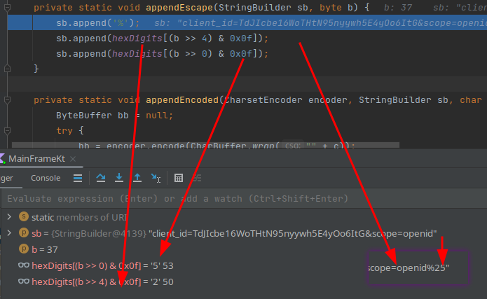Expand the sb StringBuilder variable node
This screenshot has height=299, width=487.
pos(8,232)
